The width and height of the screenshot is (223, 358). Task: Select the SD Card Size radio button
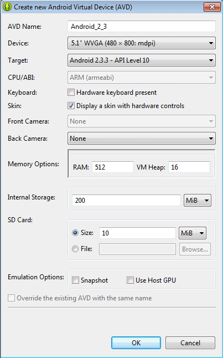75,233
